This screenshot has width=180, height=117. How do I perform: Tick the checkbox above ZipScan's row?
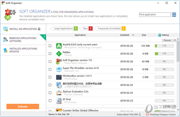pyautogui.click(x=50, y=85)
